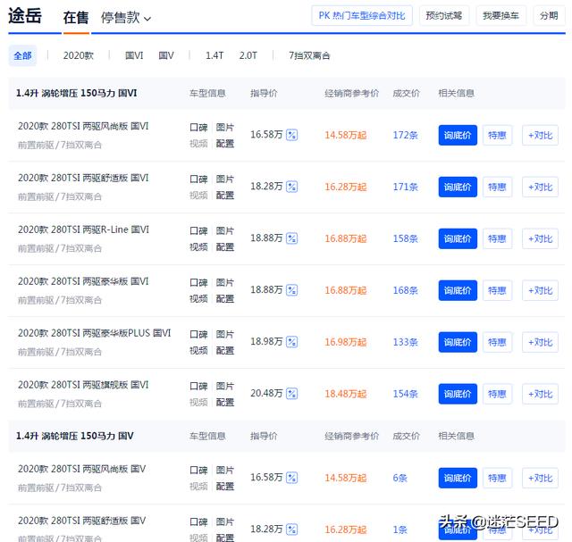Click 询底价 for 两驱豪华版PLUS
The image size is (572, 542).
coord(458,342)
